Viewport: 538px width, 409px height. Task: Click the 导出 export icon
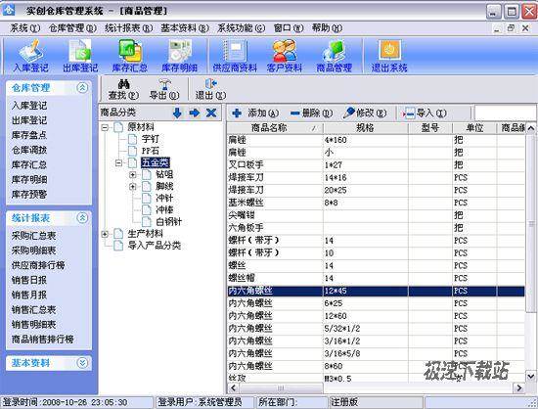tap(164, 84)
